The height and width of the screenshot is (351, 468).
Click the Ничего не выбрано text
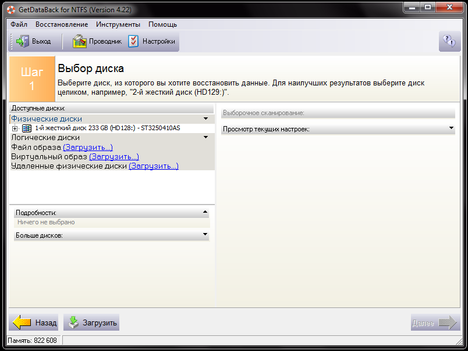[46, 222]
